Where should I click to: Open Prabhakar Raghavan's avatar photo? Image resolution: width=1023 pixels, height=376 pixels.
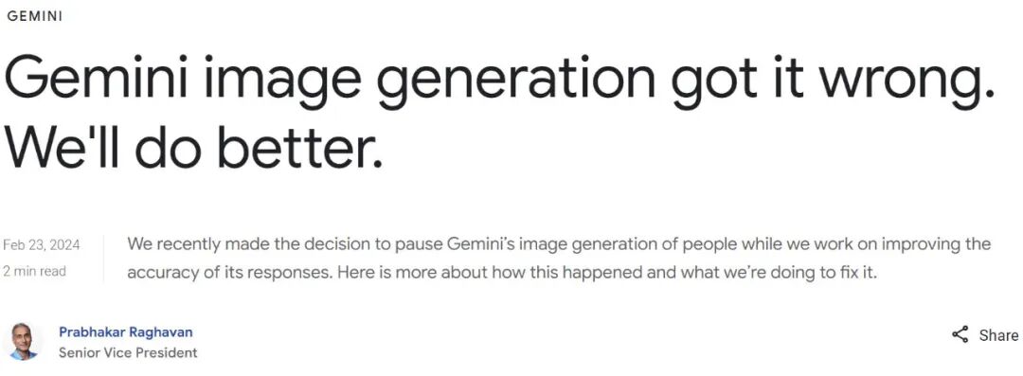pyautogui.click(x=22, y=342)
